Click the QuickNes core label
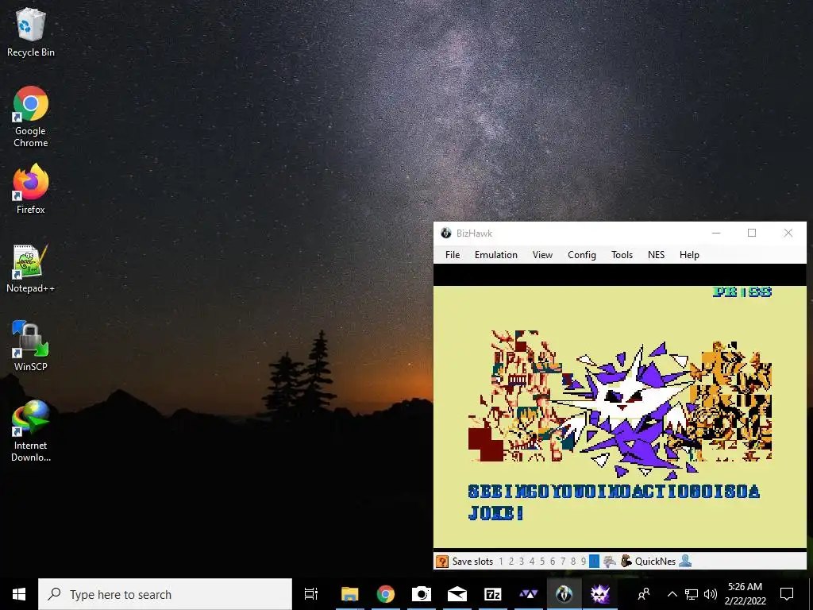The image size is (813, 610). (655, 562)
